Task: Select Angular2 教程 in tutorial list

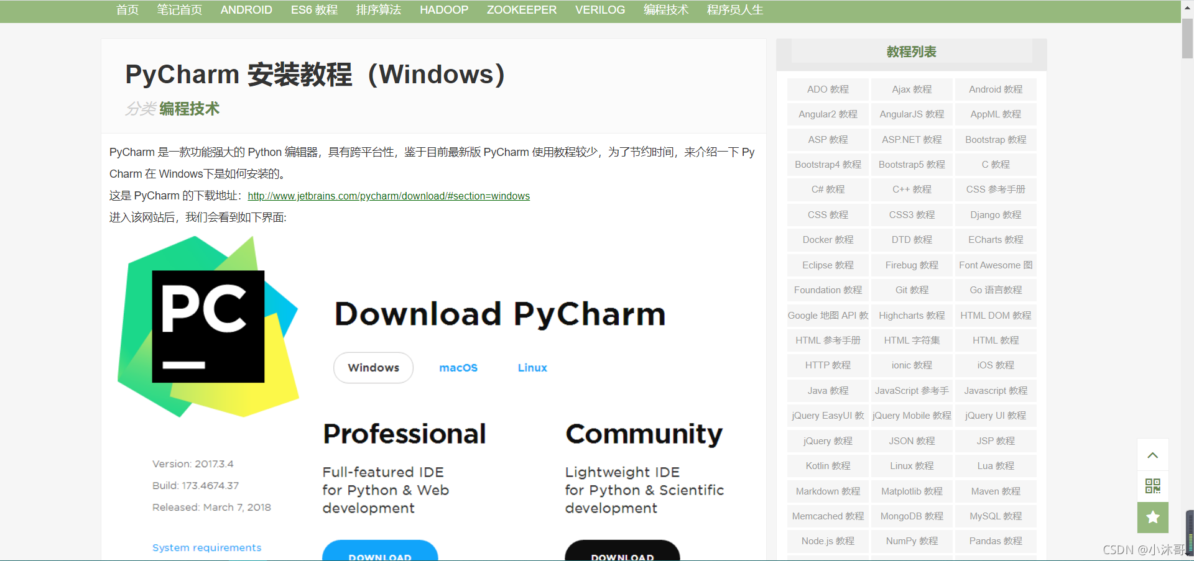Action: pyautogui.click(x=828, y=114)
